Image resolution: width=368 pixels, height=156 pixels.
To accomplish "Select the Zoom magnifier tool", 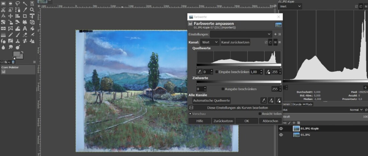I will pos(32,10).
